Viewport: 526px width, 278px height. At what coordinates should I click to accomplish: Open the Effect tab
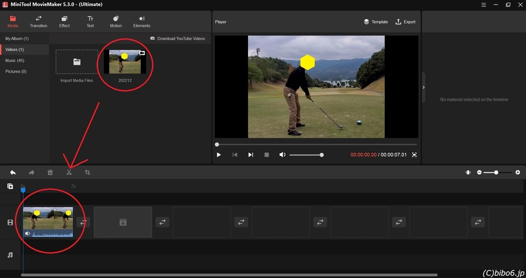tap(64, 21)
